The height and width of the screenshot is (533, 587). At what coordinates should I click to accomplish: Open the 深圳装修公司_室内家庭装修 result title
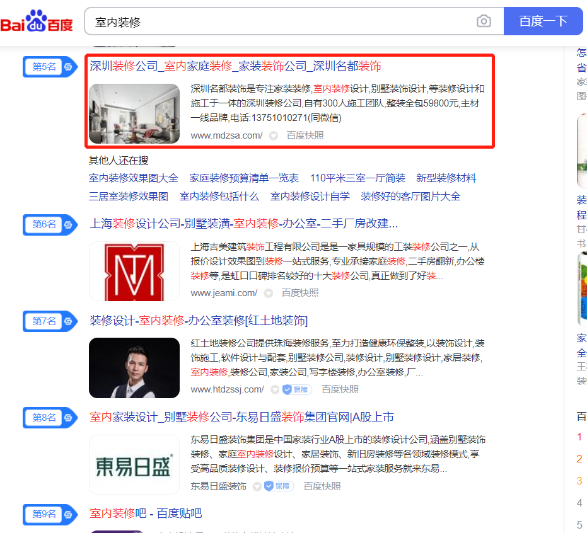tap(235, 66)
